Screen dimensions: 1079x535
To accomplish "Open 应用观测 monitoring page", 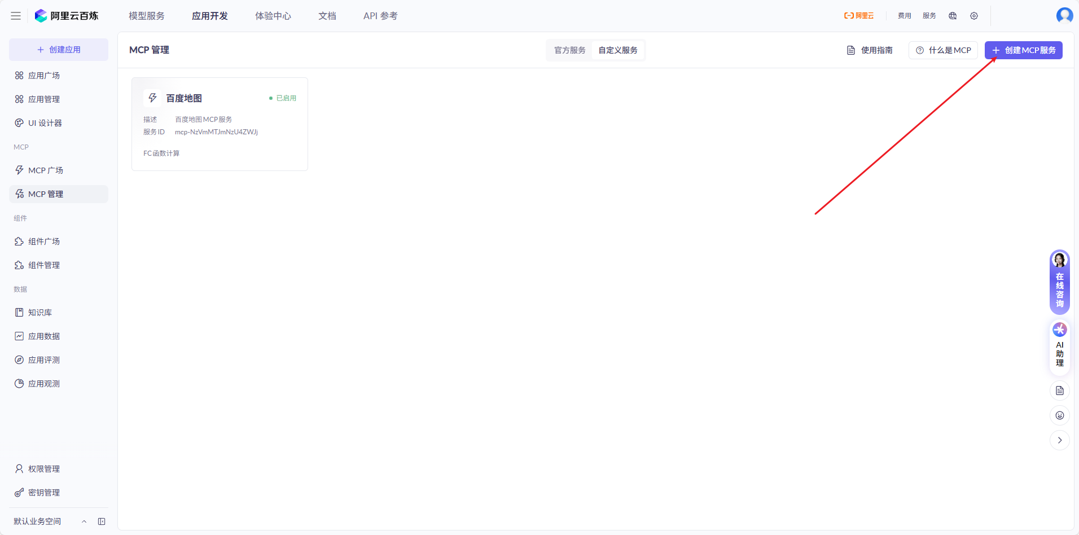I will pyautogui.click(x=45, y=383).
